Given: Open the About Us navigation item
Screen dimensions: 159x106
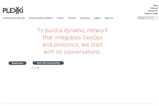Looking at the screenshot, I should pyautogui.click(x=109, y=18).
